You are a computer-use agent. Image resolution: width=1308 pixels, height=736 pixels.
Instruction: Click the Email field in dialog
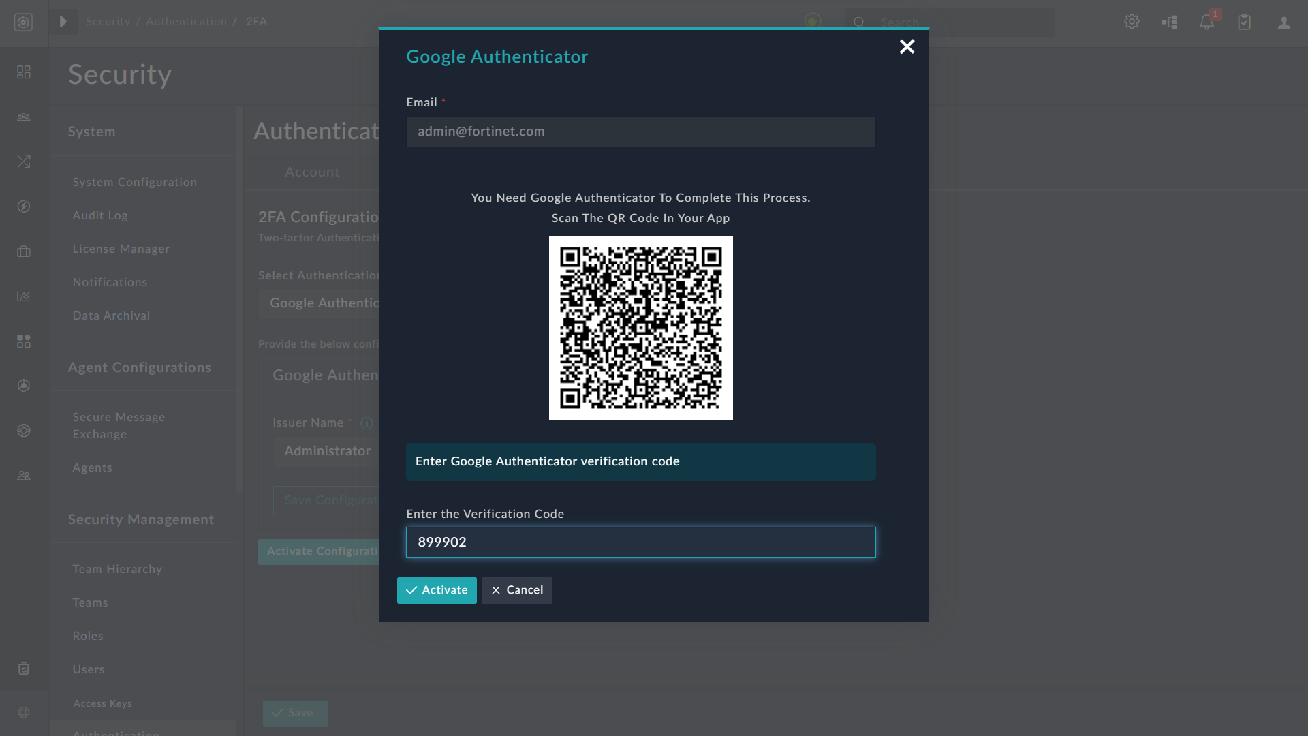pos(640,132)
